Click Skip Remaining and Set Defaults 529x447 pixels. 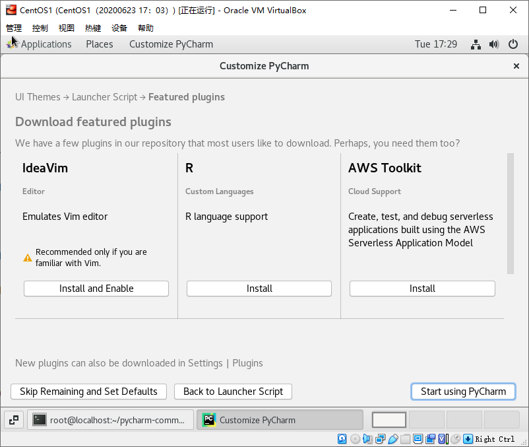88,392
